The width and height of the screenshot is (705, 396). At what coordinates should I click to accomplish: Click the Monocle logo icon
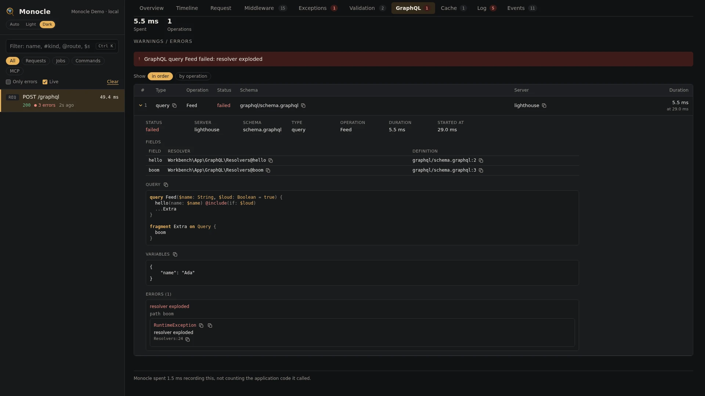[10, 12]
